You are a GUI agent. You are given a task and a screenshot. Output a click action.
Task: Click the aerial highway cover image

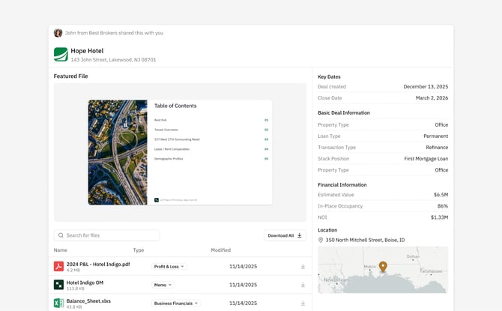coord(118,152)
